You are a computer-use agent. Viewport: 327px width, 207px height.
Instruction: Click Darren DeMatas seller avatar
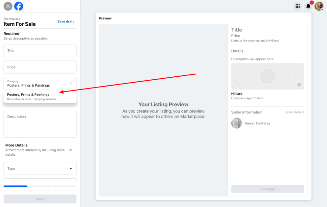(237, 123)
